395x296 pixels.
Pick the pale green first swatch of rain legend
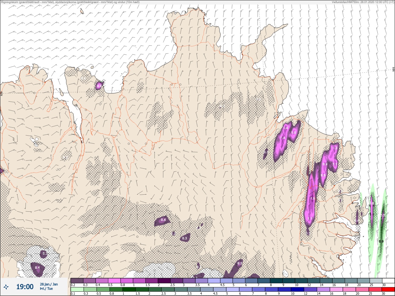coord(77,290)
